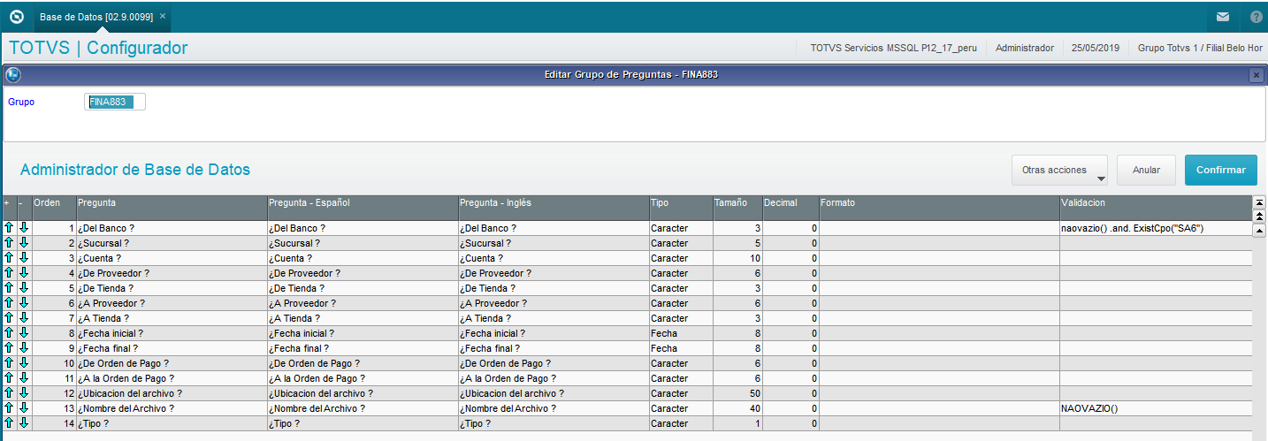Viewport: 1268px width, 441px height.
Task: Click the date 25/05/2019 in header
Action: tap(1096, 48)
